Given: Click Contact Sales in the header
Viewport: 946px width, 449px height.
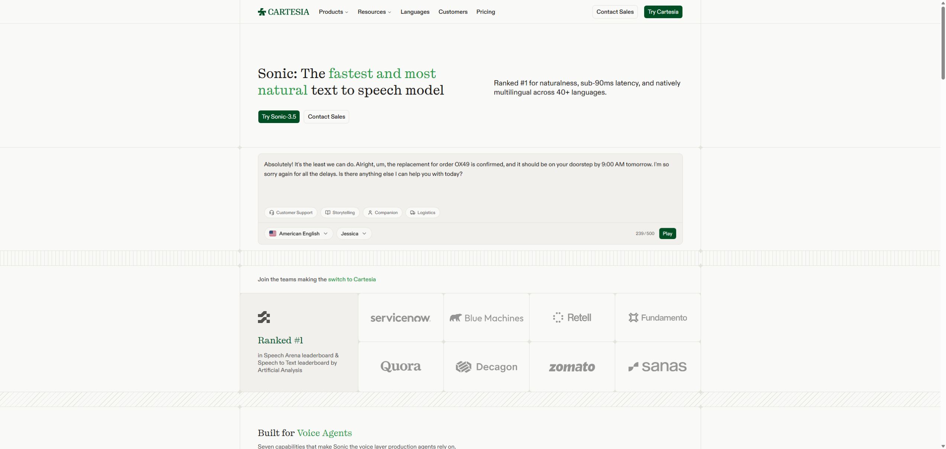Looking at the screenshot, I should [x=615, y=12].
